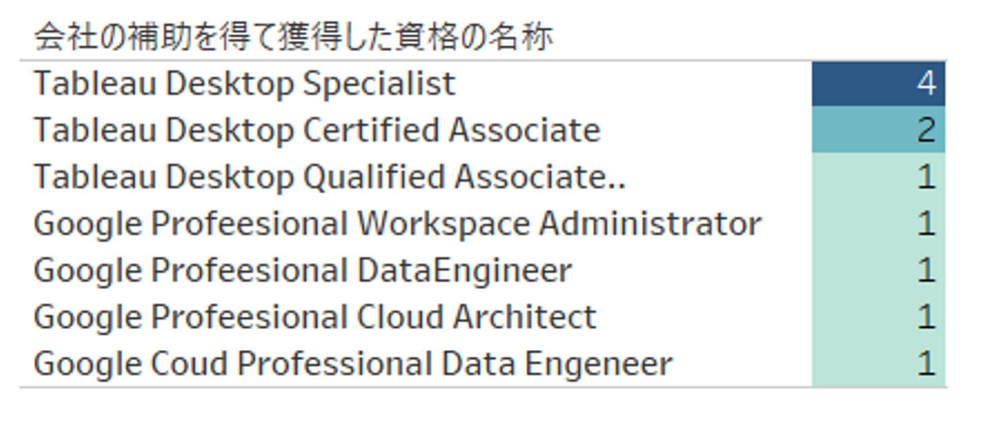This screenshot has width=993, height=447.
Task: Select Google Profeesional Workspace Administrator row label
Action: pos(397,224)
